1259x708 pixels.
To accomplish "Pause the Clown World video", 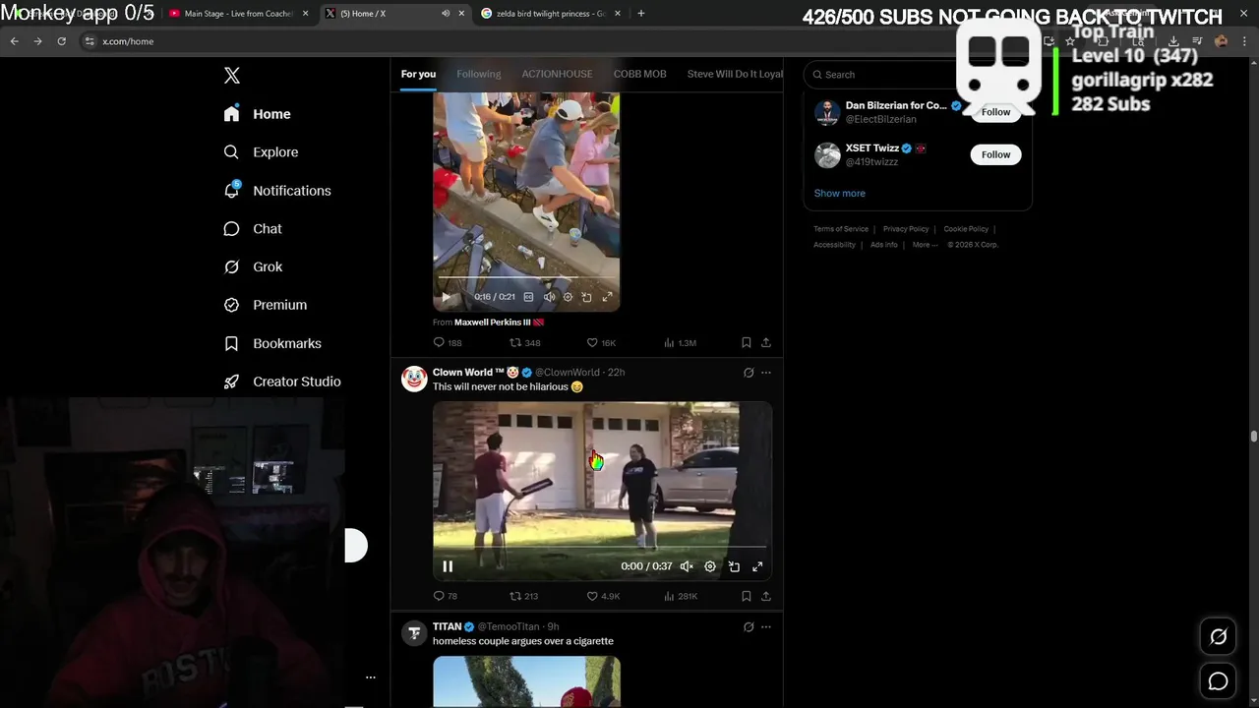I will pos(448,566).
